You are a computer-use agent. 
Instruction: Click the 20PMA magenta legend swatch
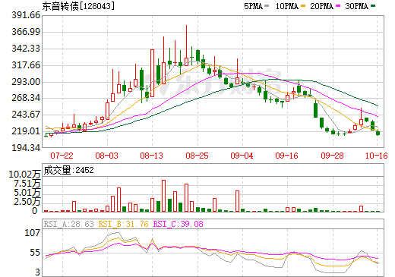(x=338, y=5)
